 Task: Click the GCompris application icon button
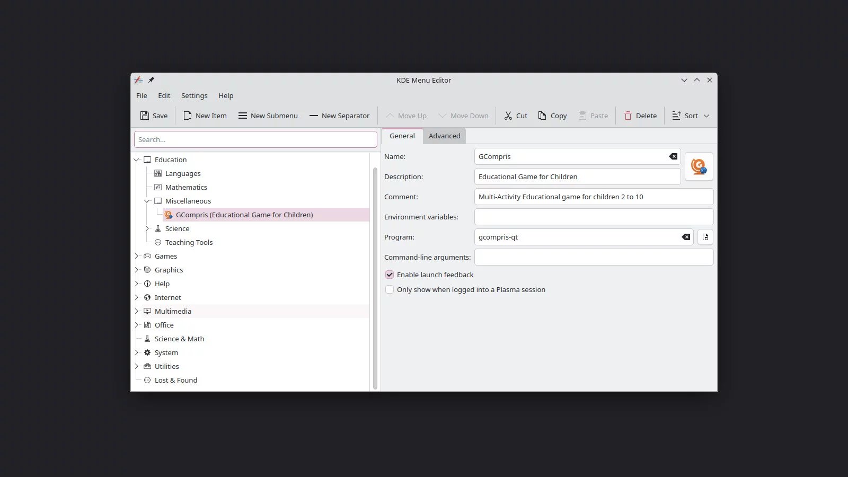coord(699,166)
